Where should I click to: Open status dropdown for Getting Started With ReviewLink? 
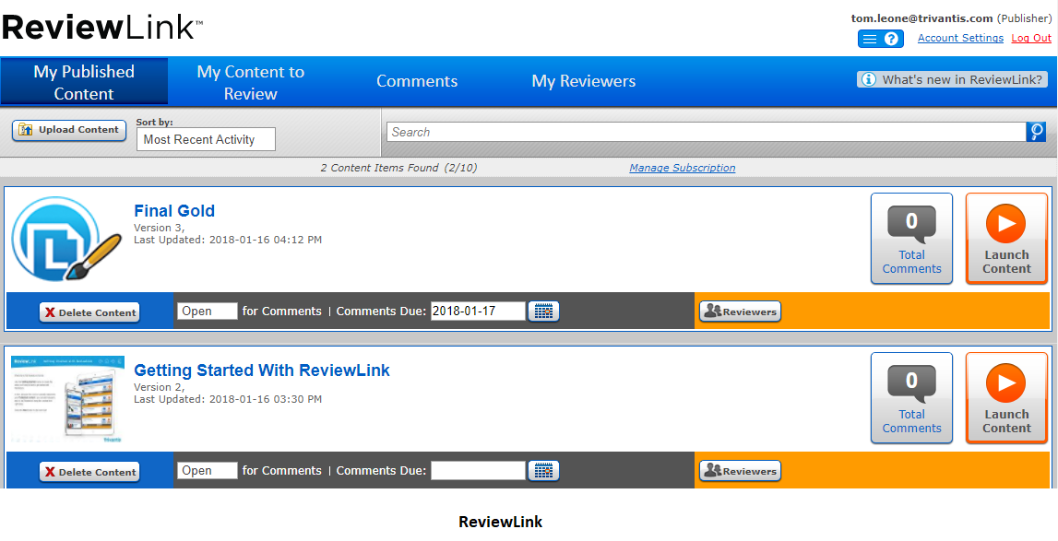tap(208, 471)
